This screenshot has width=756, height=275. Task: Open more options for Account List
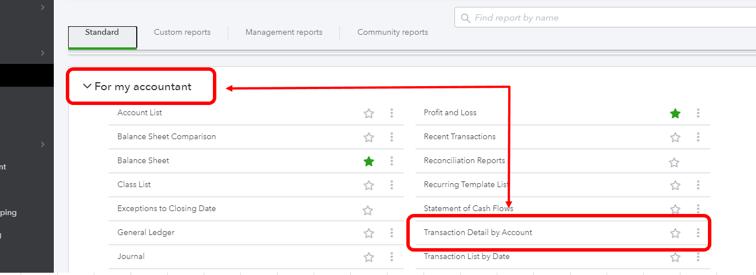[x=391, y=113]
